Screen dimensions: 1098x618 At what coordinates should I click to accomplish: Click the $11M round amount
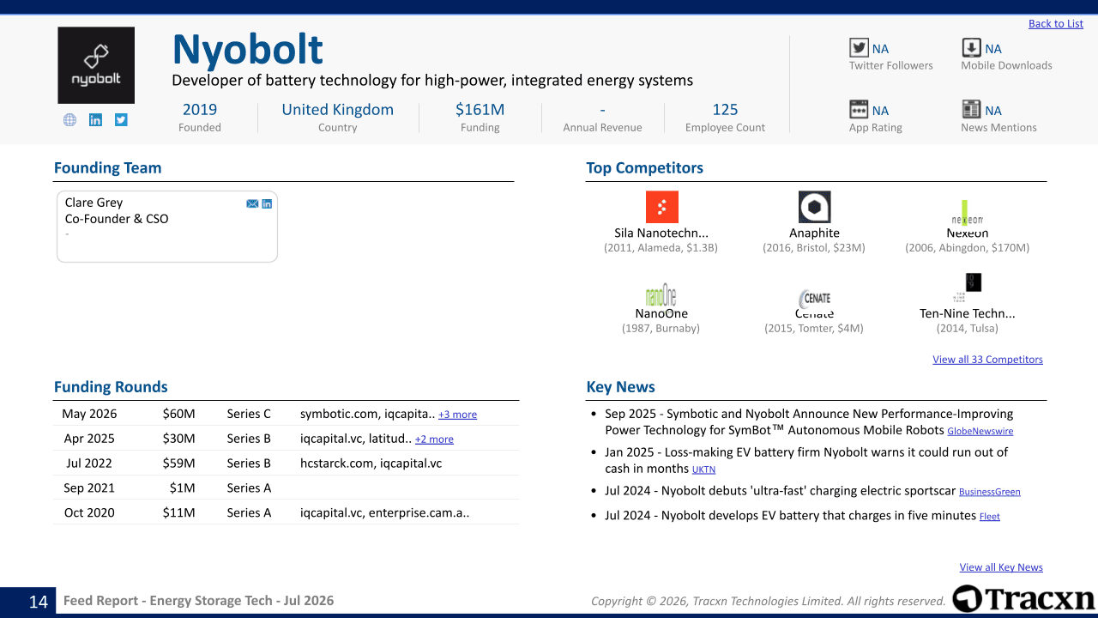pyautogui.click(x=178, y=513)
